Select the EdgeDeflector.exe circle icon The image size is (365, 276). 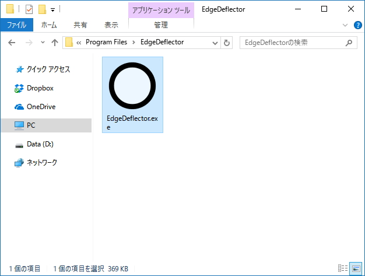coord(132,86)
